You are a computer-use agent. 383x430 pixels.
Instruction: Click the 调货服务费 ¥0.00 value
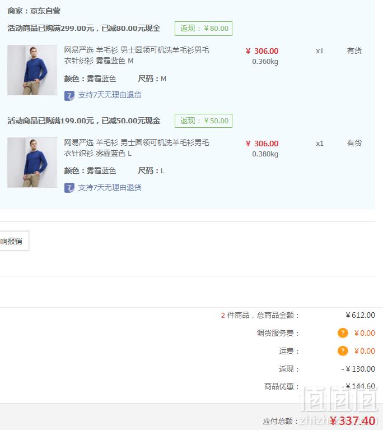click(x=365, y=333)
